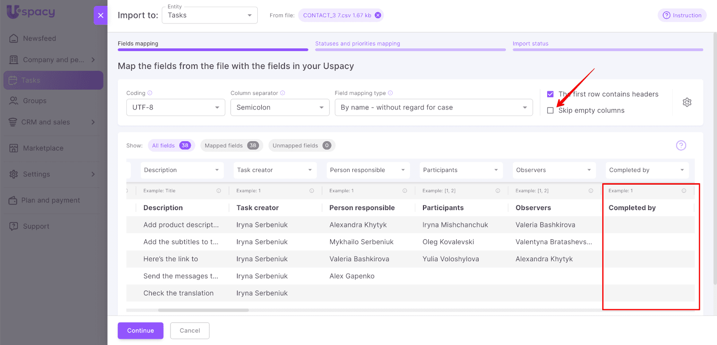Uncheck 'The first row contains headers'

click(550, 94)
